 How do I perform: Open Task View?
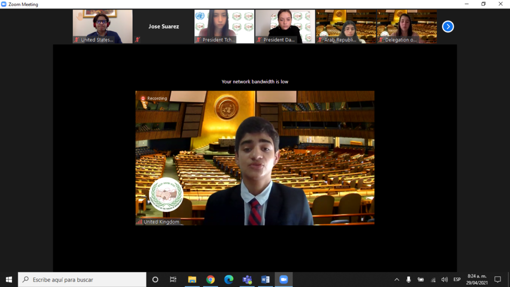pos(173,280)
